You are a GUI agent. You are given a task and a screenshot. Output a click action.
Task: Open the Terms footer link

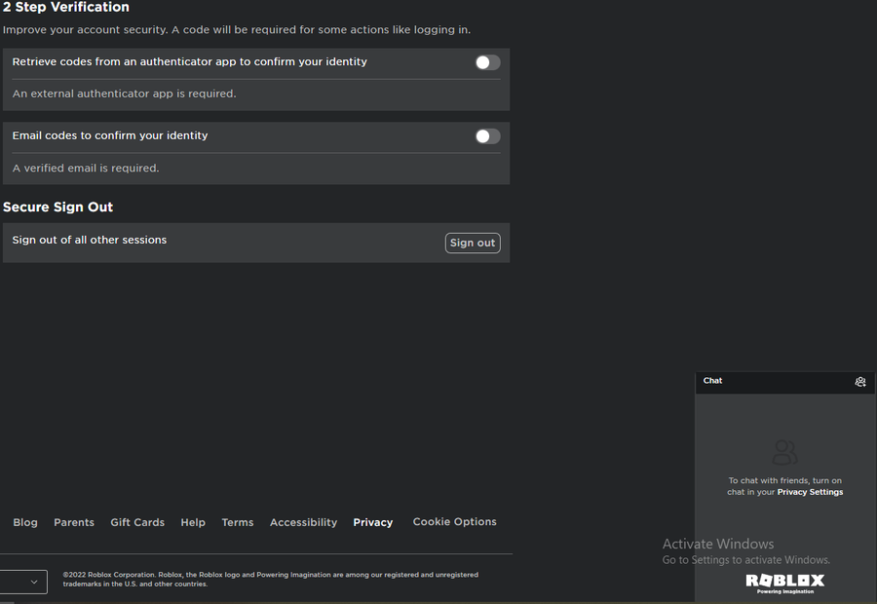tap(238, 522)
